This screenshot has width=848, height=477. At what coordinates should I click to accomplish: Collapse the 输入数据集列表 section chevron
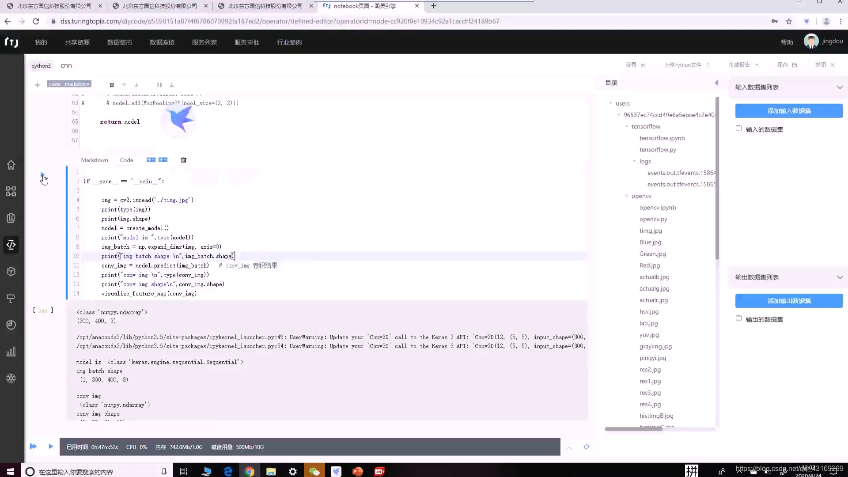(840, 87)
